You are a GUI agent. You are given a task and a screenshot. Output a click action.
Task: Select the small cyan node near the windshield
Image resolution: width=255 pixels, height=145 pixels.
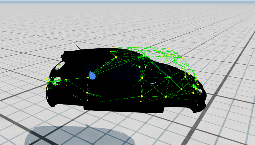[106, 67]
